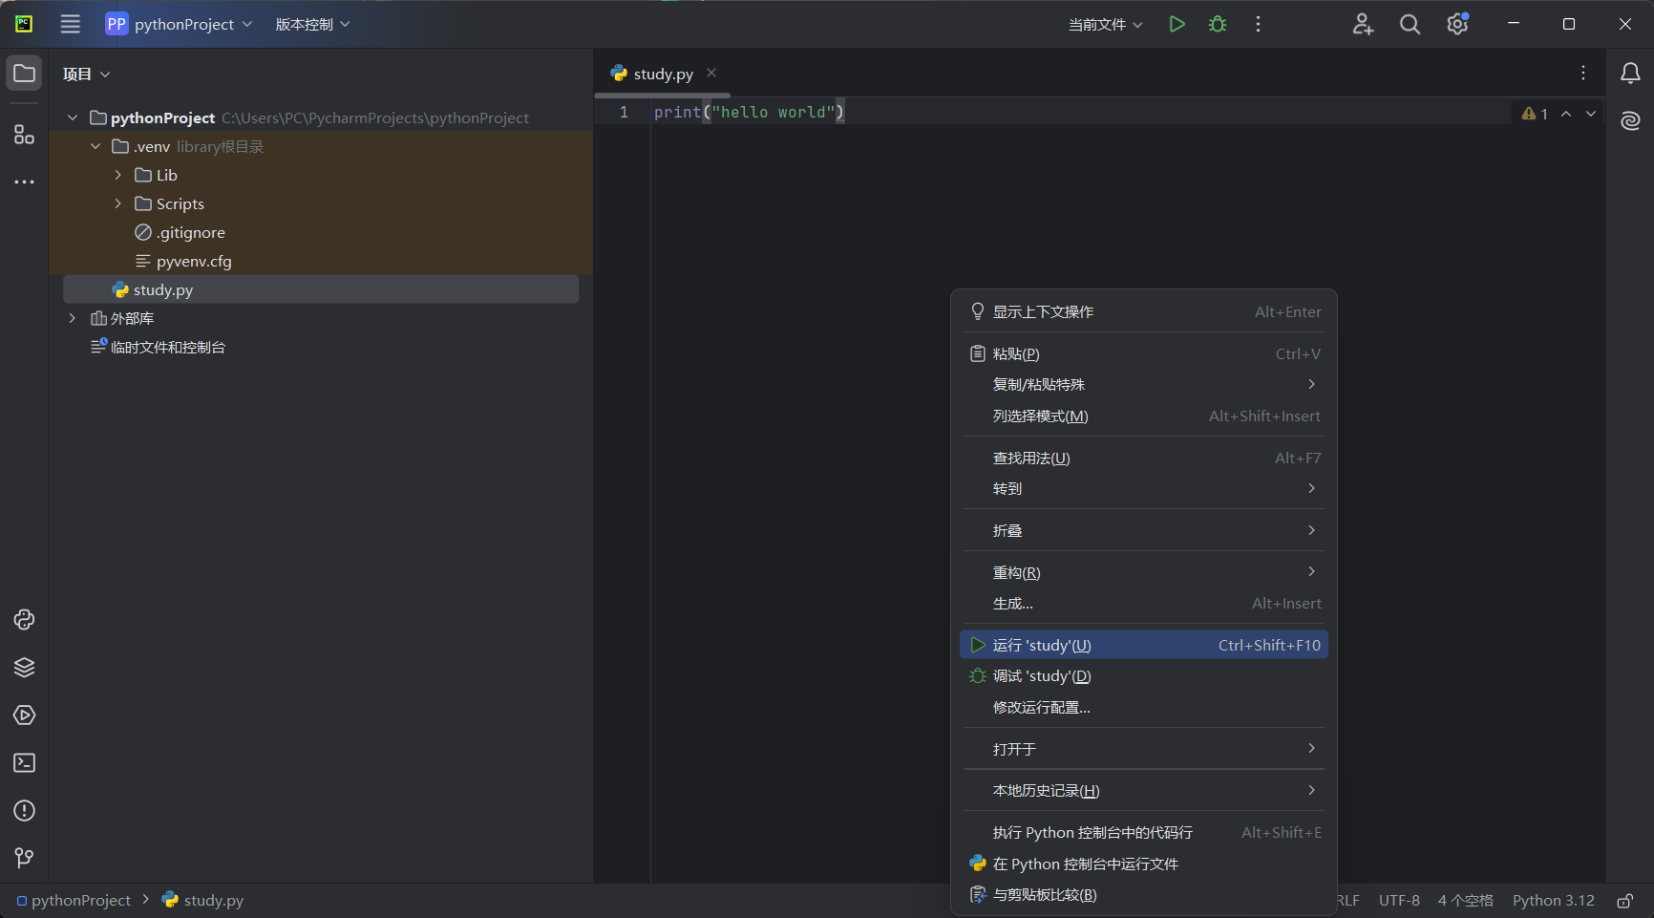
Task: Click pythonProject breadcrumb in status bar
Action: 74,901
